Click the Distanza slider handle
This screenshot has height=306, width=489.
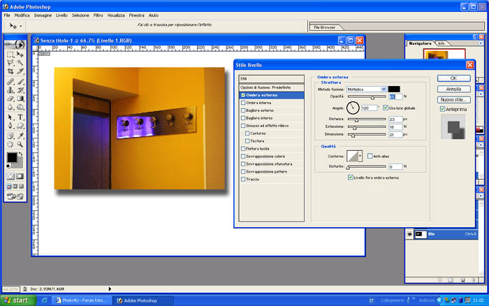(x=356, y=120)
